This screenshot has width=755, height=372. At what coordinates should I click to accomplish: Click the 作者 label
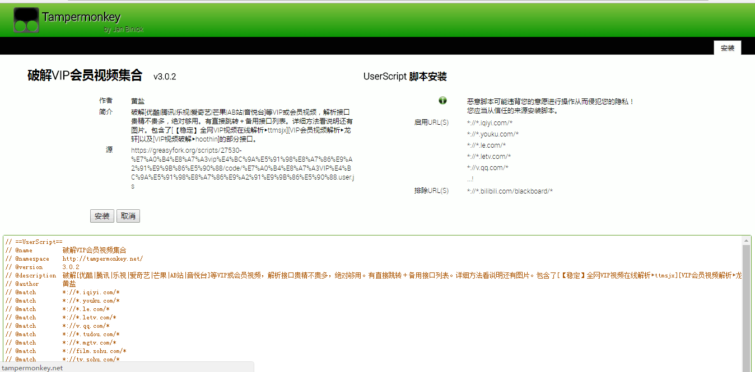coord(106,101)
